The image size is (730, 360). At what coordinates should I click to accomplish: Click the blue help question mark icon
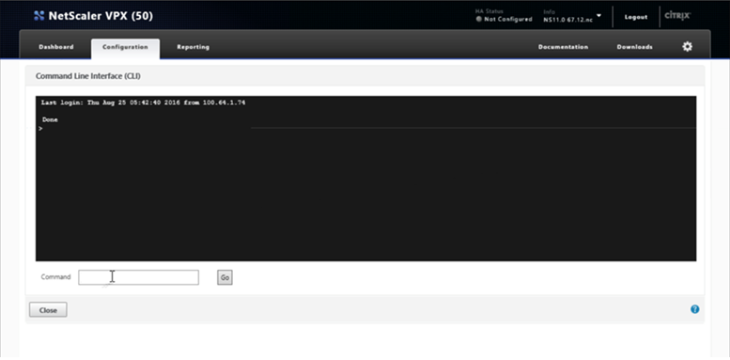click(x=694, y=309)
